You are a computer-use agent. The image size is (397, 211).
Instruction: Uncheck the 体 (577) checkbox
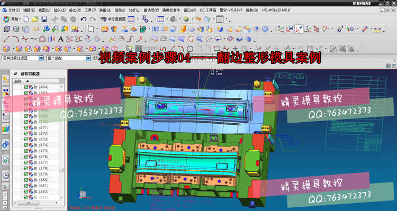26,162
